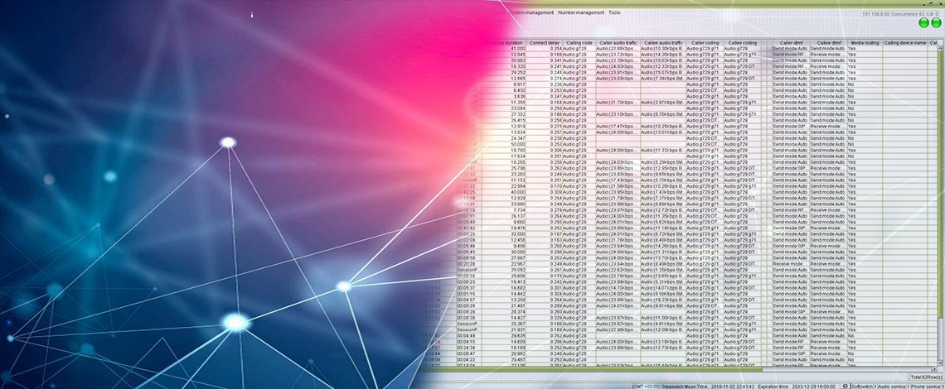Select the time cell 00:42:42
The image size is (945, 389).
[x=467, y=228]
